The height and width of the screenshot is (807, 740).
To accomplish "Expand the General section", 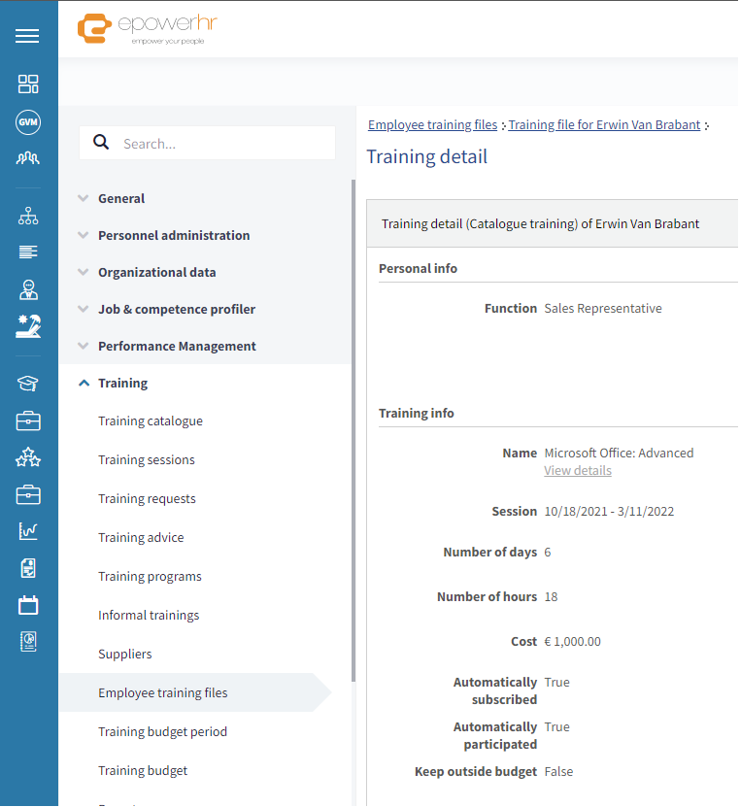I will 121,199.
